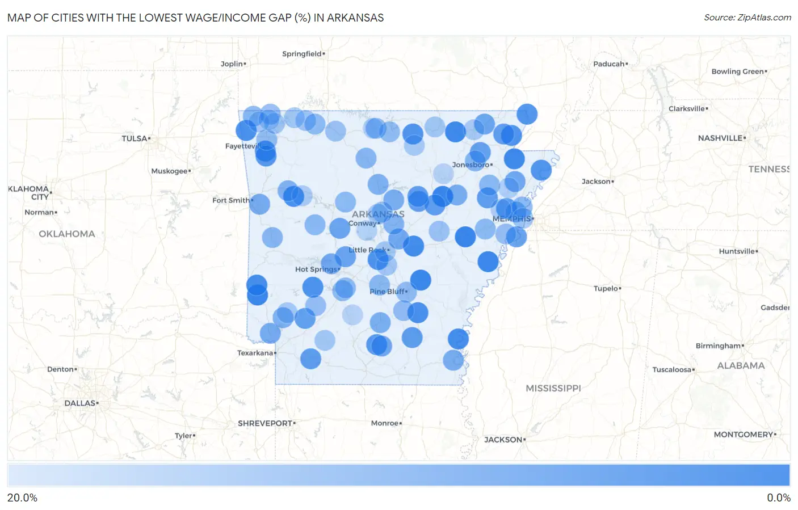Viewport: 798px width, 510px height.
Task: Click the ARKANSAS state label
Action: click(x=378, y=214)
